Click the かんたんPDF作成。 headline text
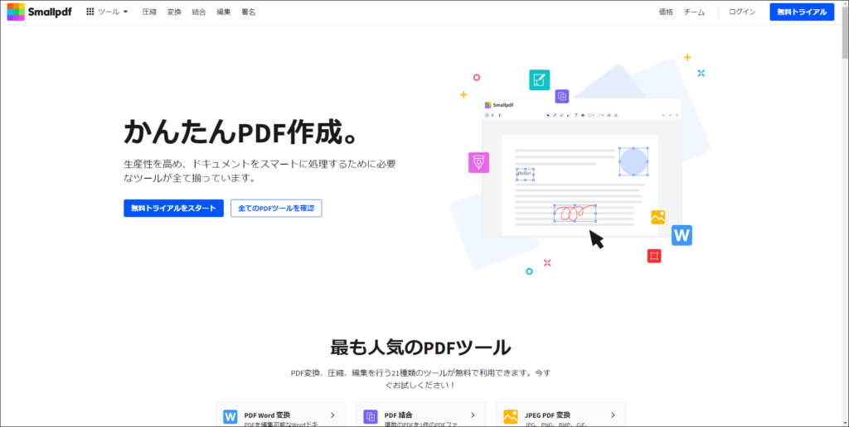849x427 pixels. coord(241,133)
